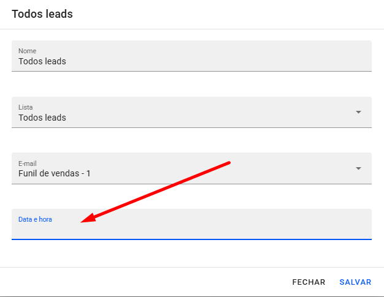Click the blue 'Data e hora' label

35,219
